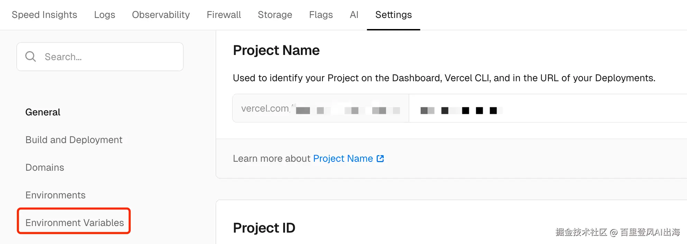Switch to the Logs tab

tap(104, 15)
